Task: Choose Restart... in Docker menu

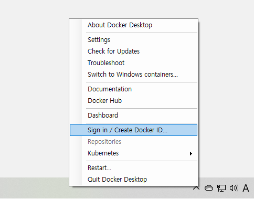Action: tap(133, 168)
